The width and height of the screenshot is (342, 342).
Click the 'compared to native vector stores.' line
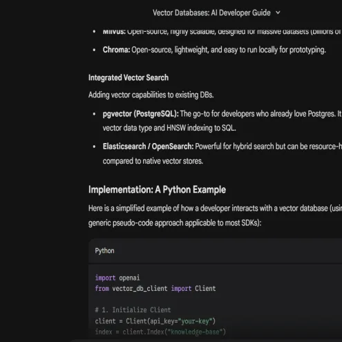coord(153,161)
